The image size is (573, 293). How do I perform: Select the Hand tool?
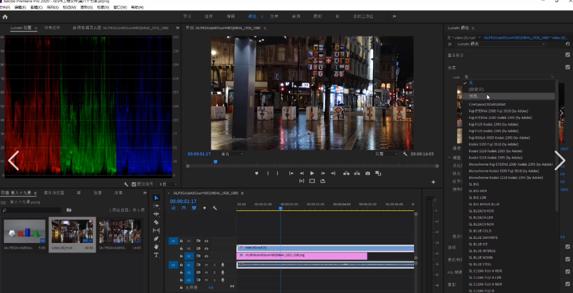(156, 247)
